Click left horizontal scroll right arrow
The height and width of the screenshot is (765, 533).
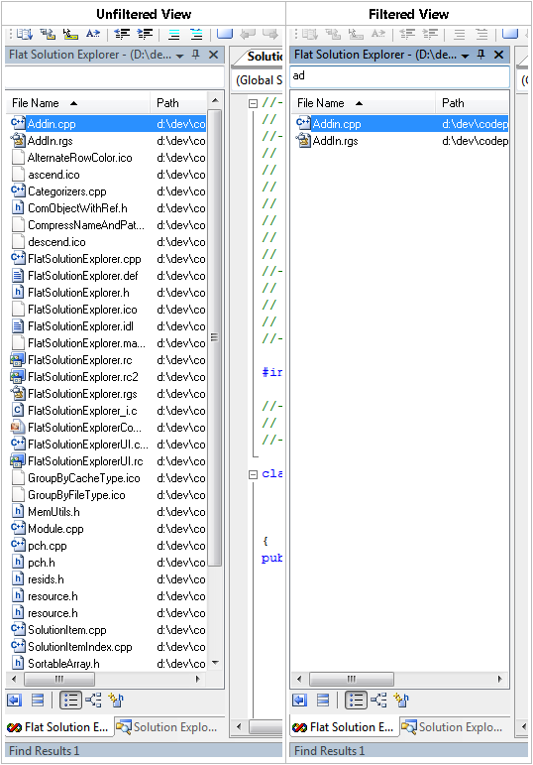[x=198, y=679]
